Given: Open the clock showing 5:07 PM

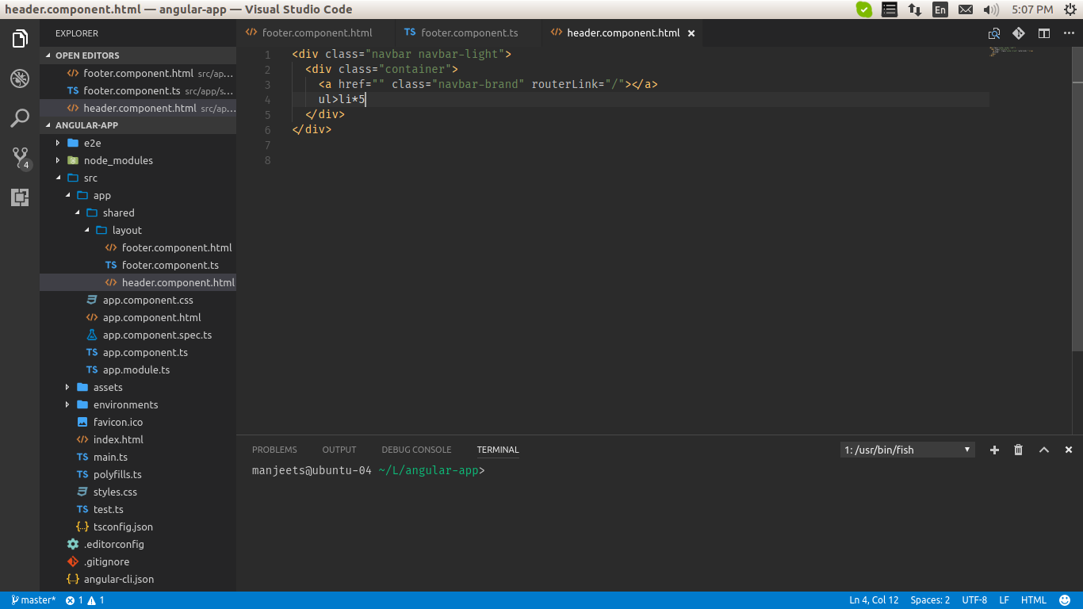Looking at the screenshot, I should tap(1032, 10).
